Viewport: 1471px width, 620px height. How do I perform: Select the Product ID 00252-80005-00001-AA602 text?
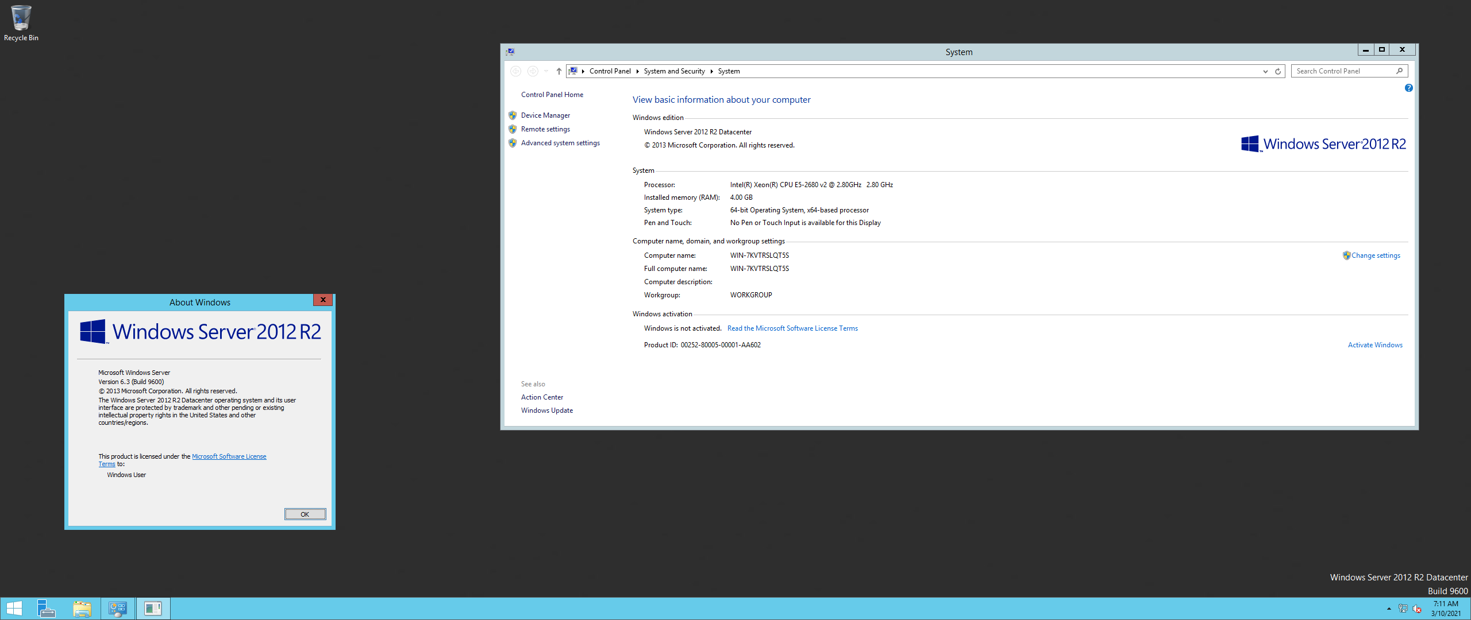click(x=721, y=345)
